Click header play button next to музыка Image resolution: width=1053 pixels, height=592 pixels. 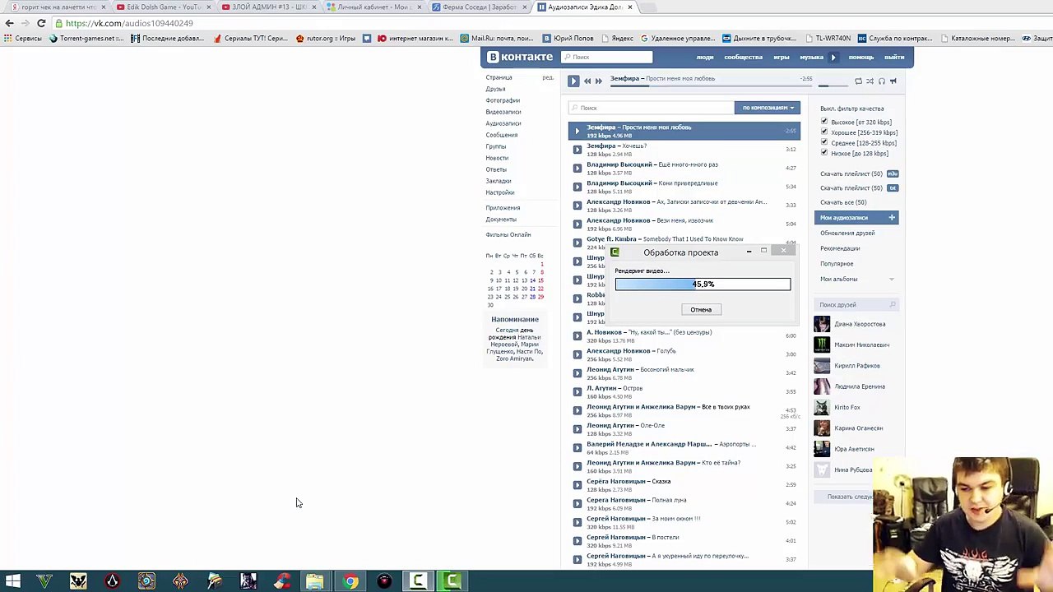[x=833, y=58]
